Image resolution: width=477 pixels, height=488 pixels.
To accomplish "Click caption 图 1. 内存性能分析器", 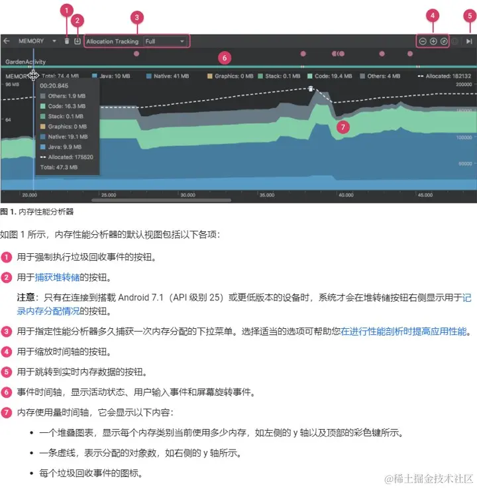I will click(x=37, y=212).
